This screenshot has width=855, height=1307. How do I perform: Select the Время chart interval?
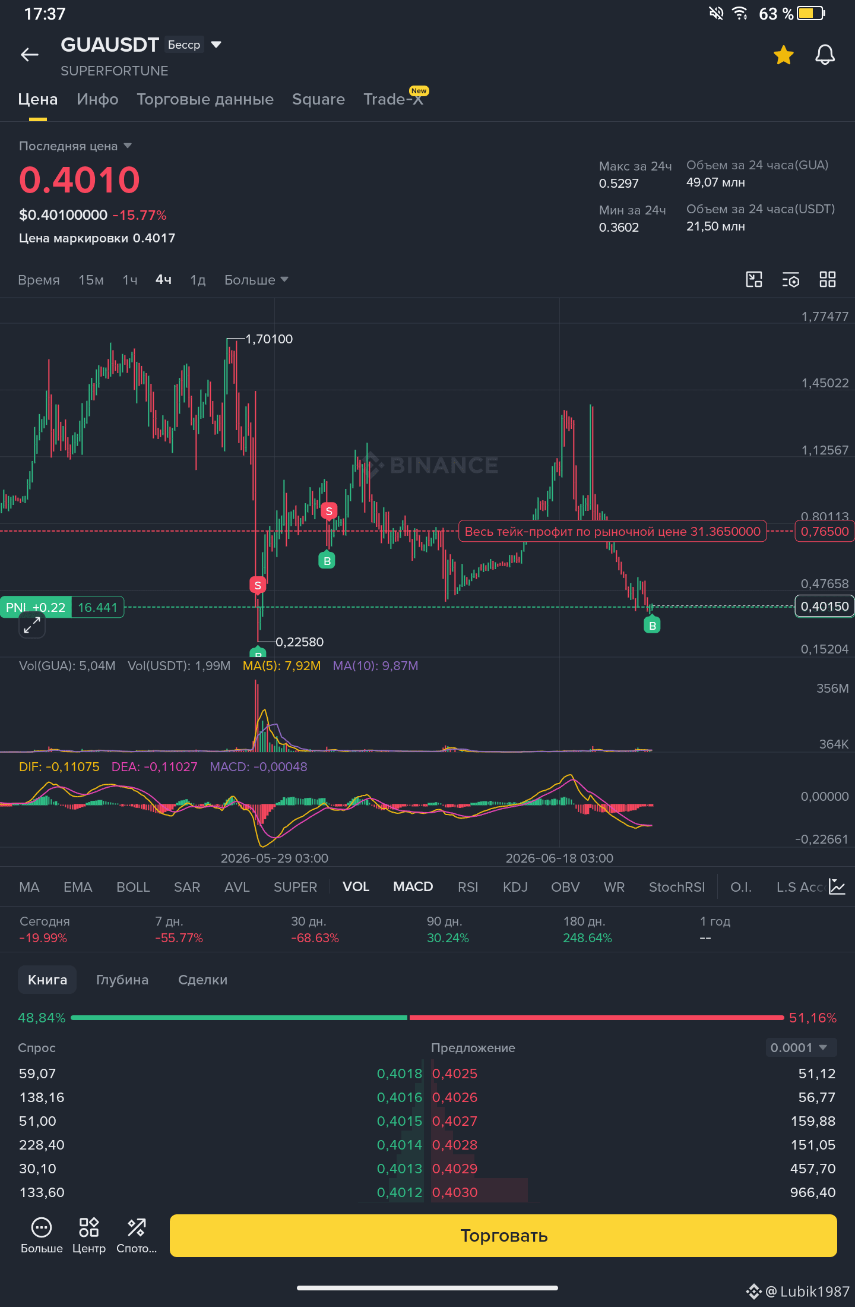point(39,280)
